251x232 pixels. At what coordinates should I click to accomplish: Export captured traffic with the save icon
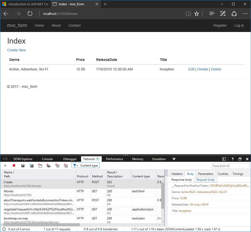coord(23,166)
